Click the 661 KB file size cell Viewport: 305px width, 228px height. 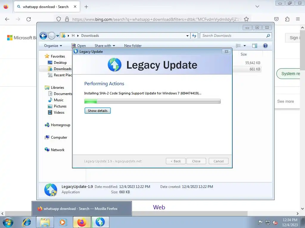(x=255, y=69)
